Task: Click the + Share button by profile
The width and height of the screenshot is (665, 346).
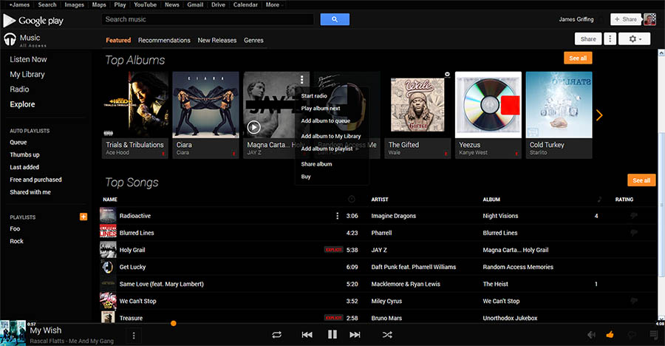Action: point(626,19)
